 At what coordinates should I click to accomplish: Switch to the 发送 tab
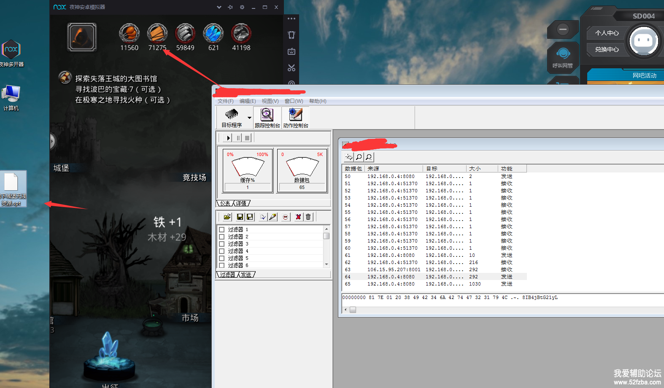246,275
